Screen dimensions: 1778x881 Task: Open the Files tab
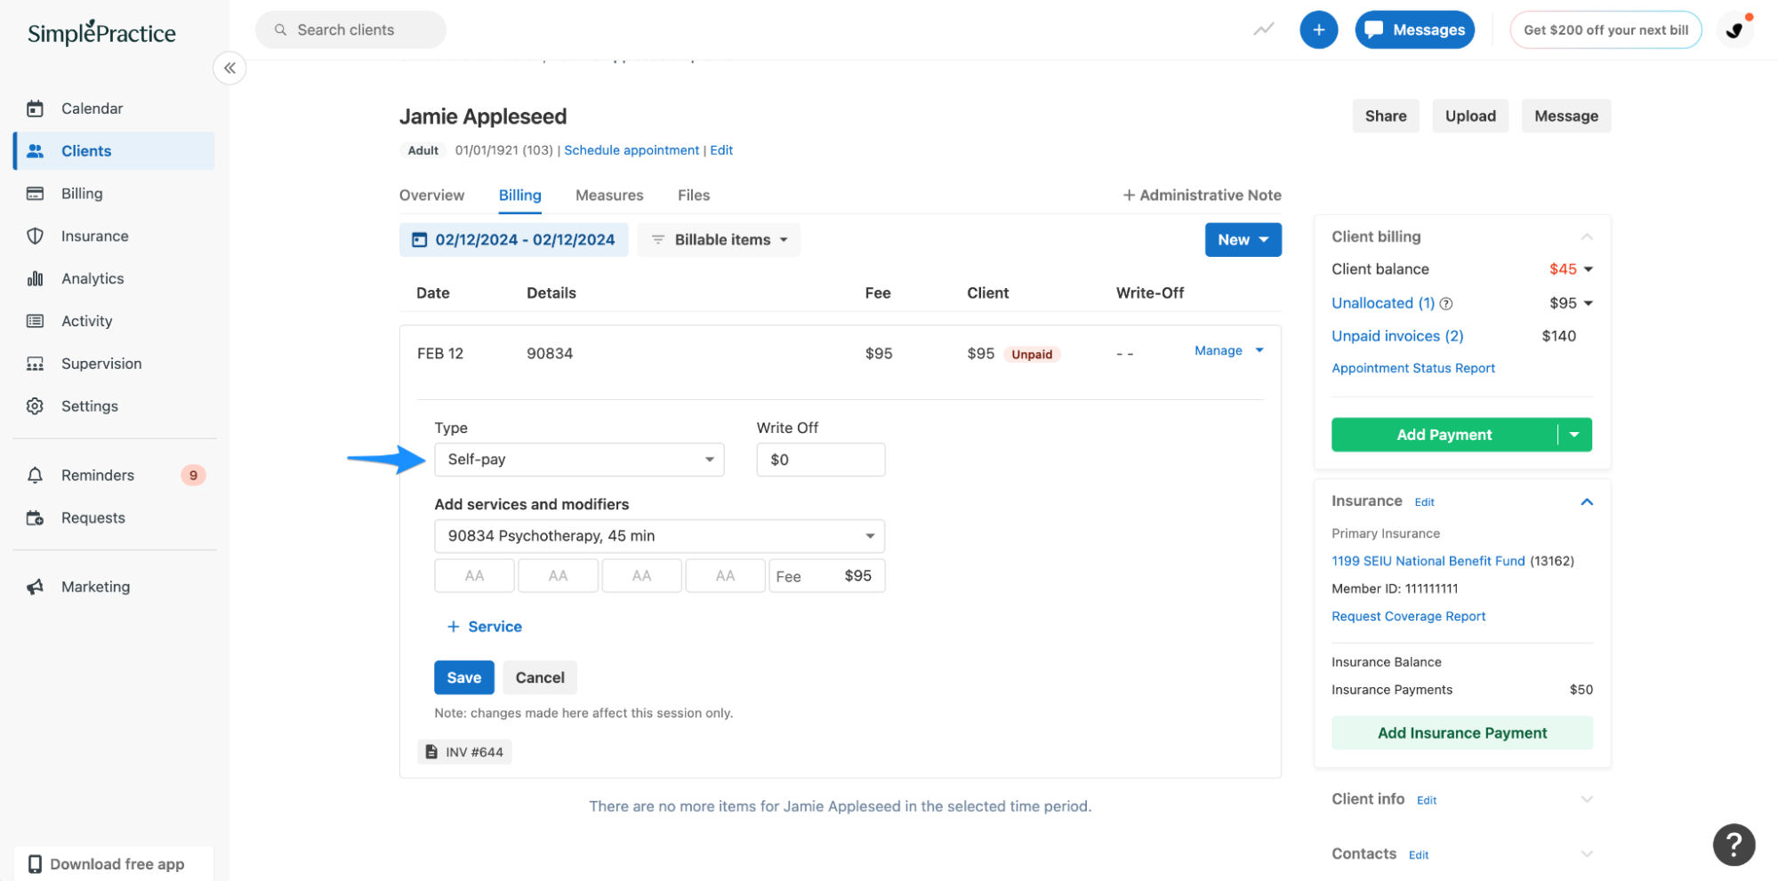(693, 195)
